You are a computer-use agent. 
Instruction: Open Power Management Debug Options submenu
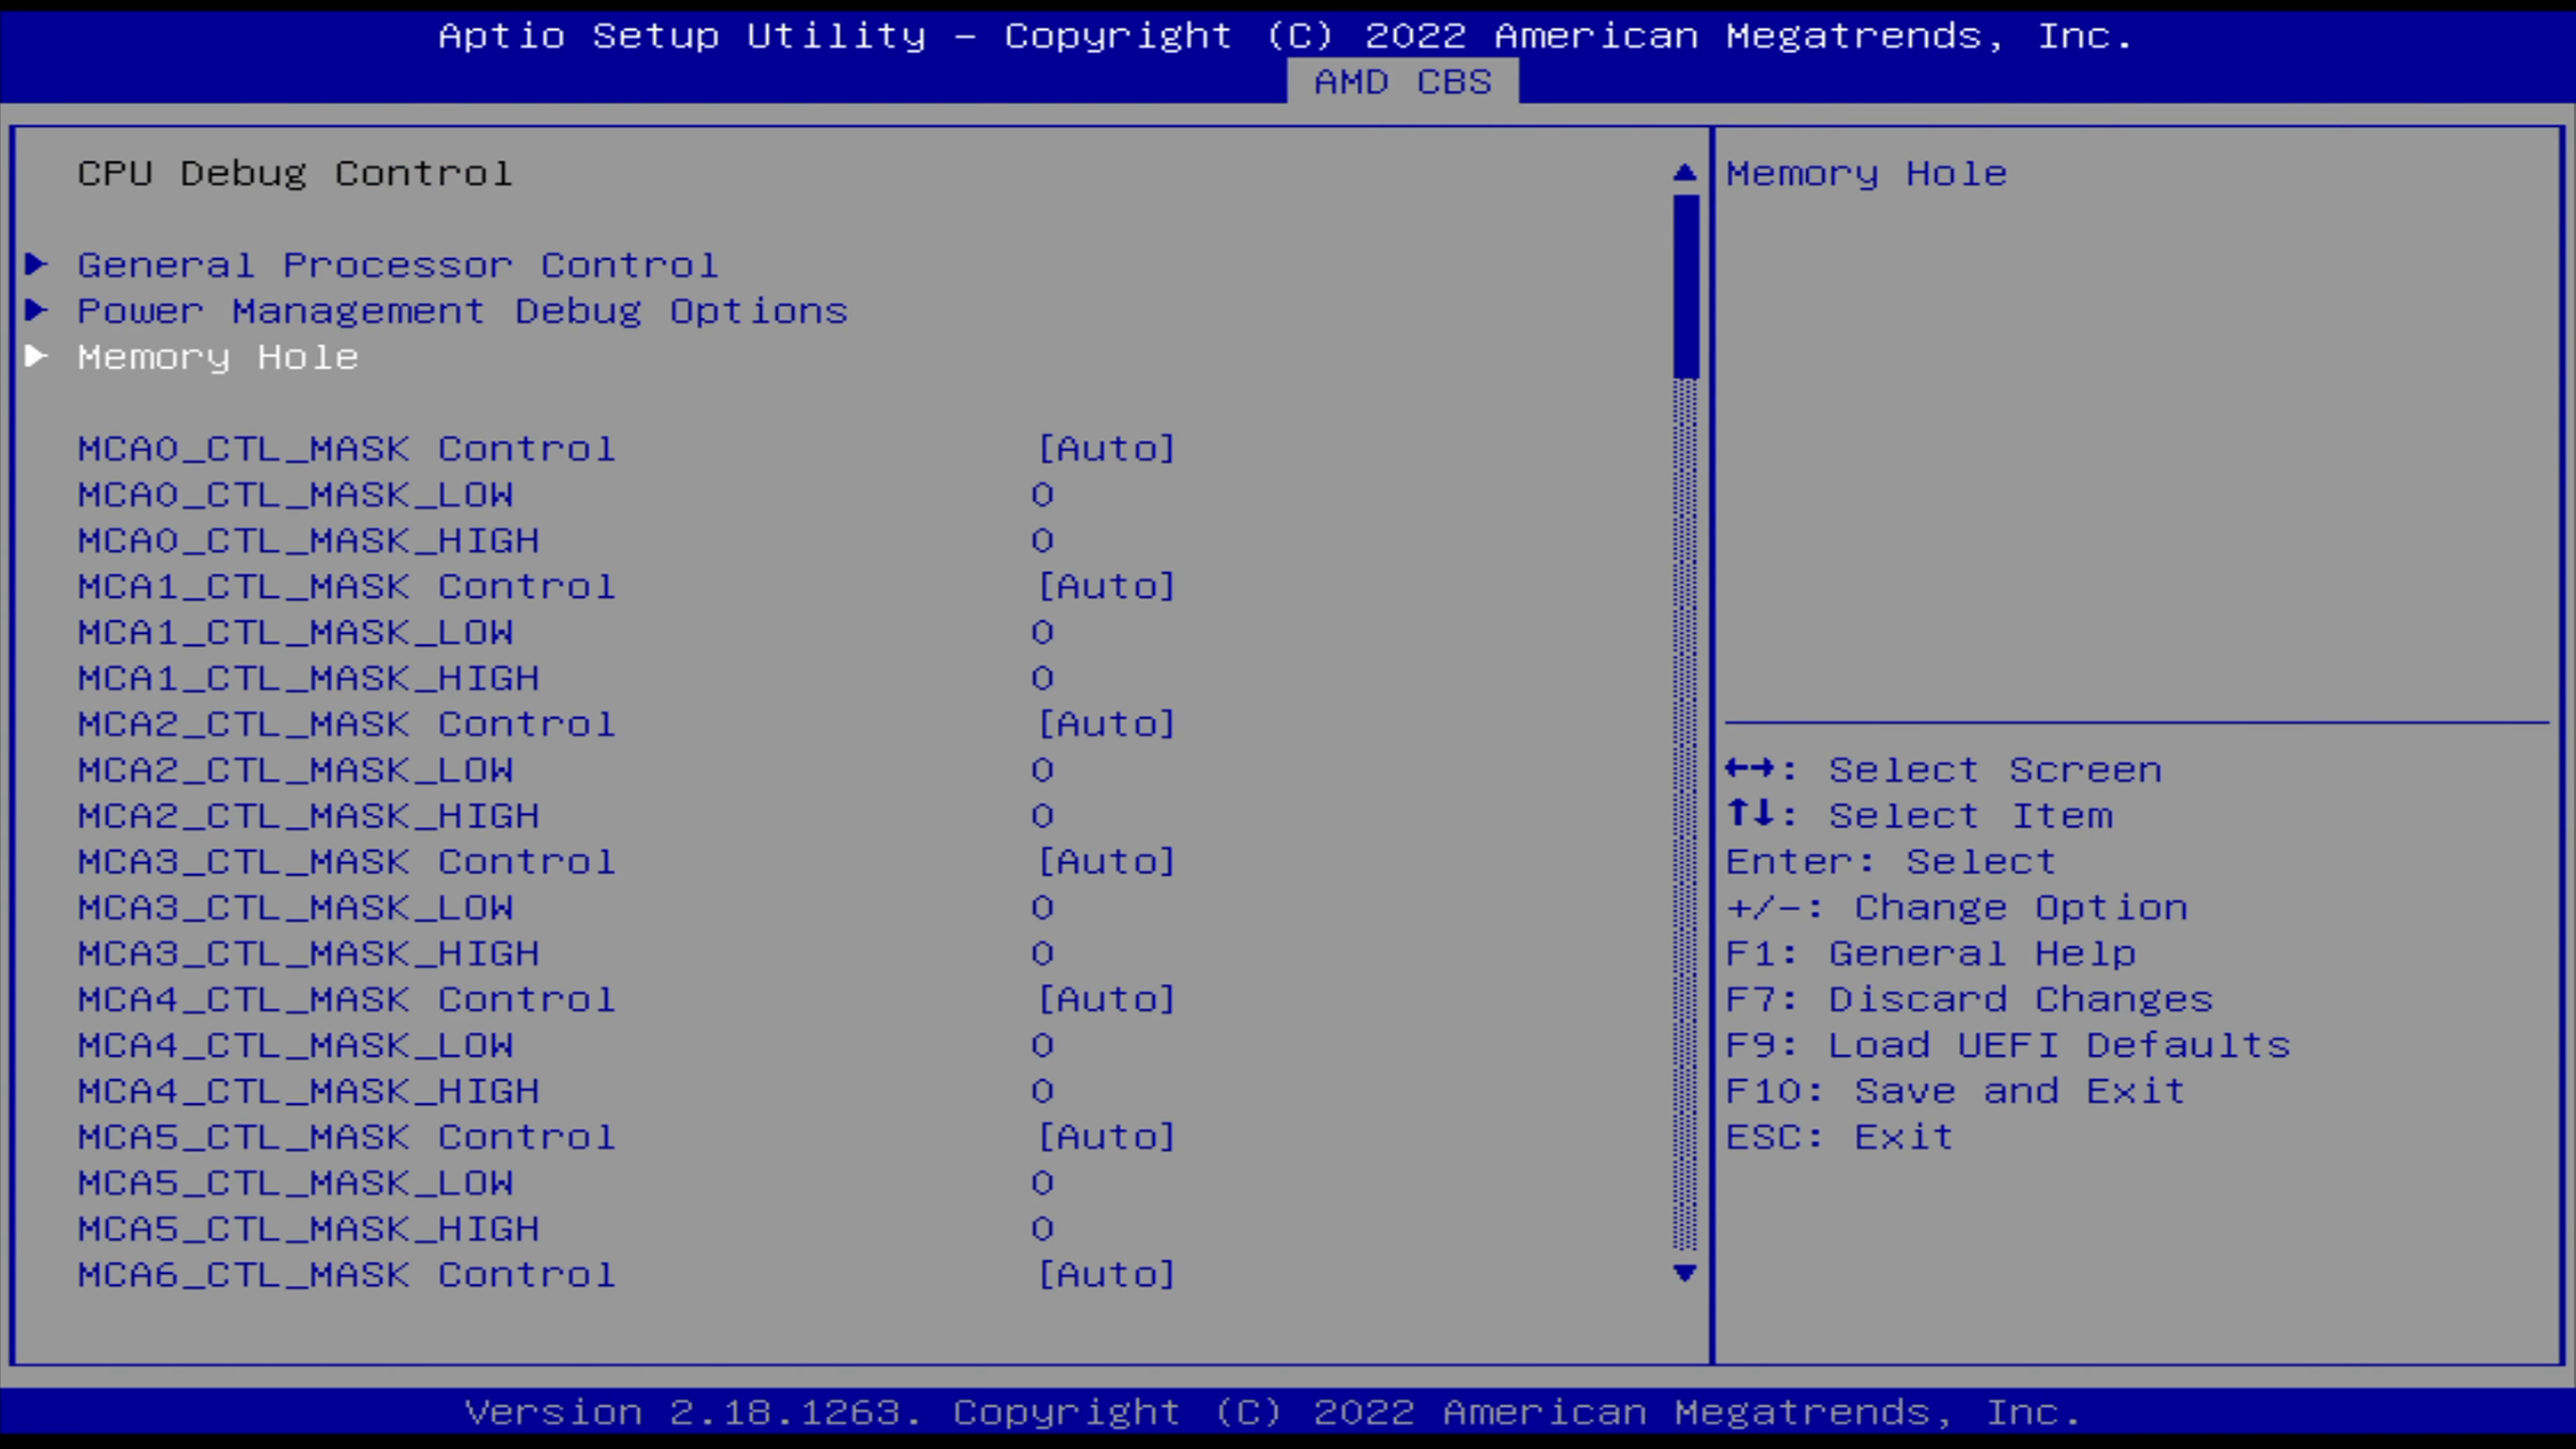463,311
